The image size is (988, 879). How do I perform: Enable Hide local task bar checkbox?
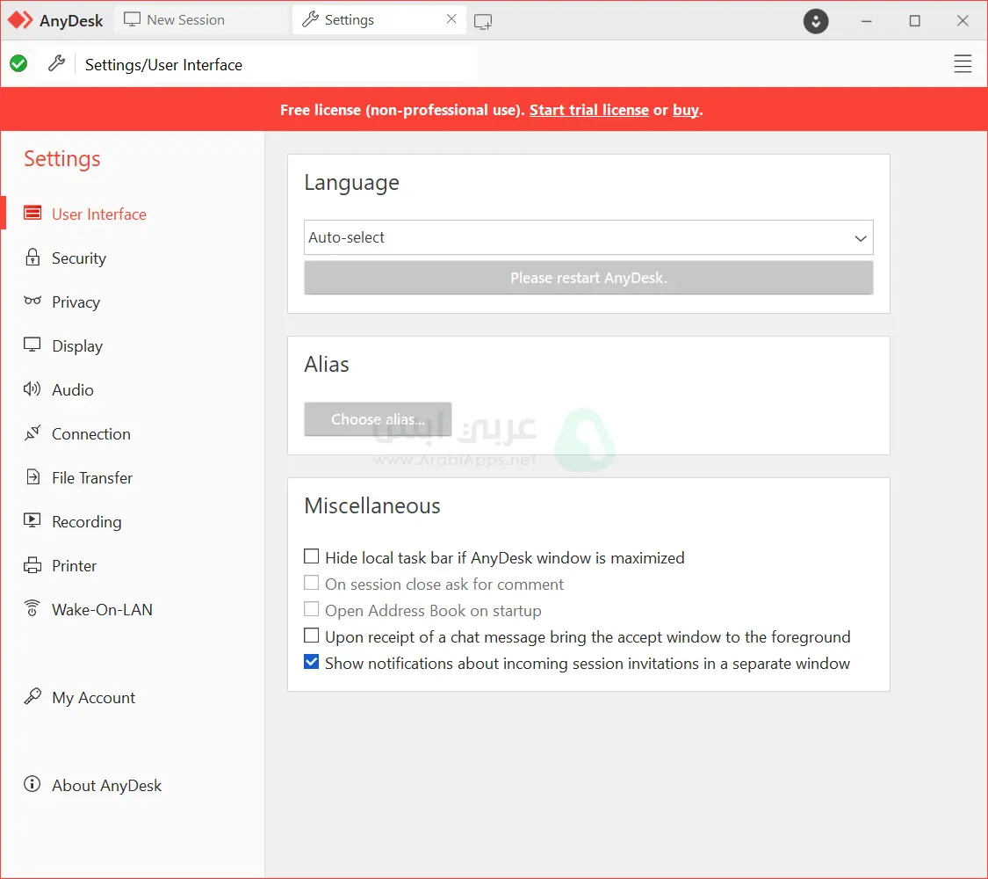312,556
